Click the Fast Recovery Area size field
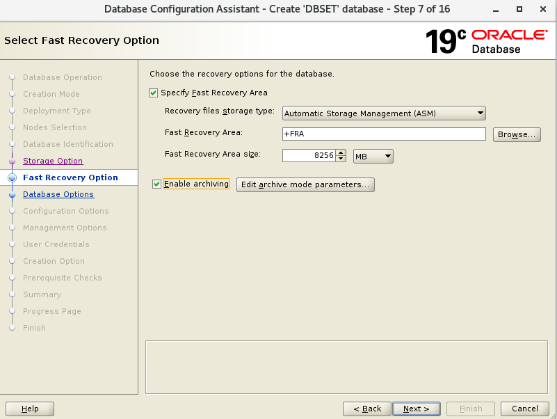Screen dimensions: 557x419 (x=309, y=155)
